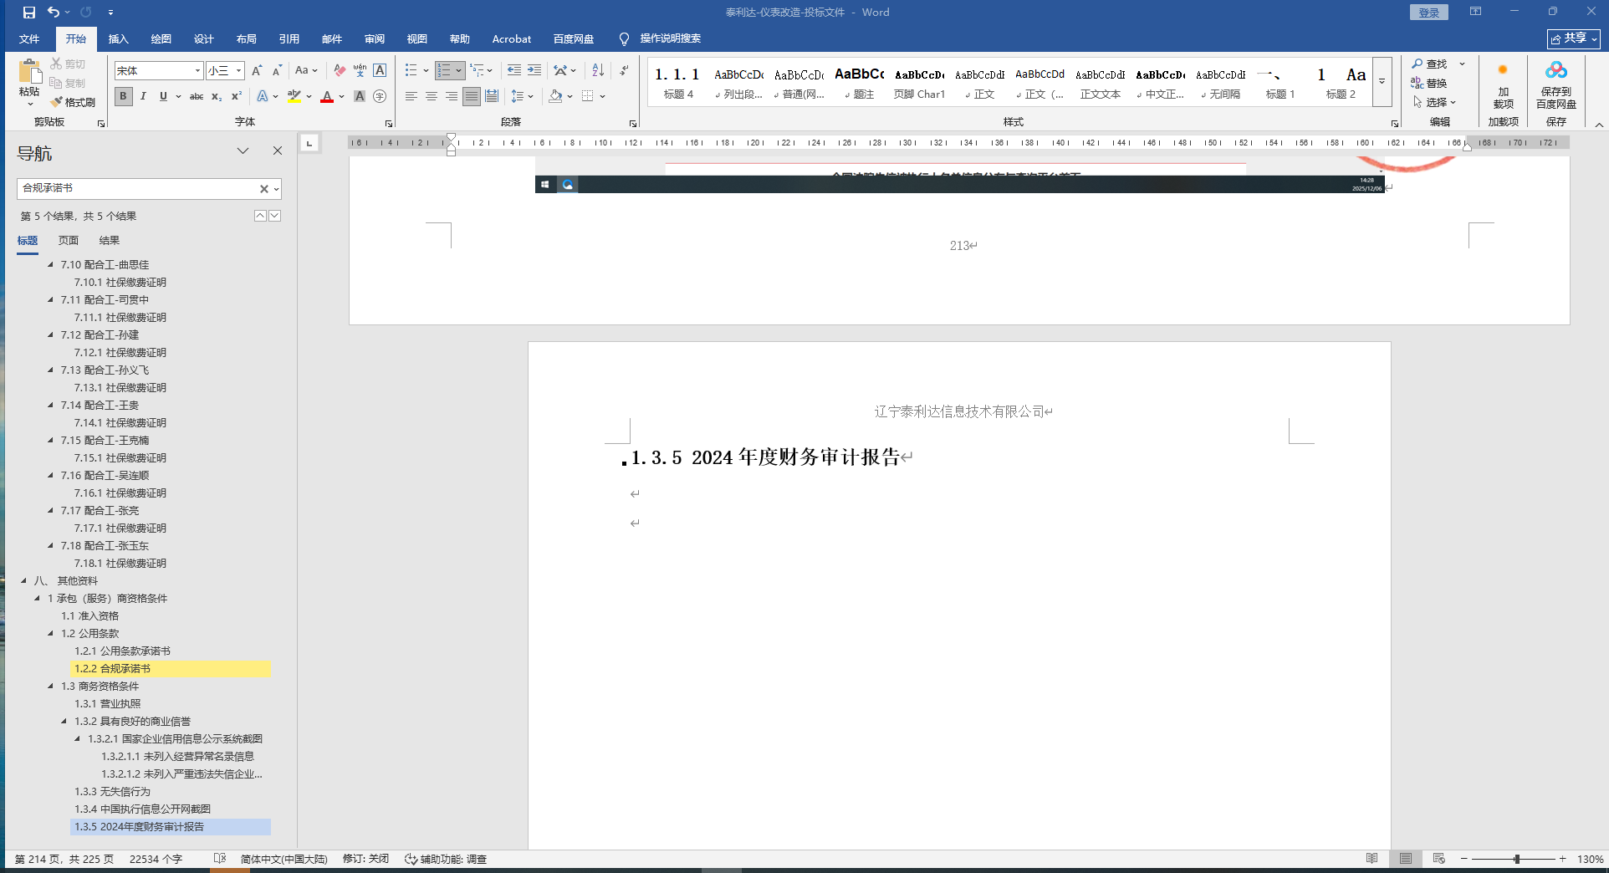The image size is (1609, 873).
Task: Click the clear formatting eraser icon
Action: pos(340,71)
